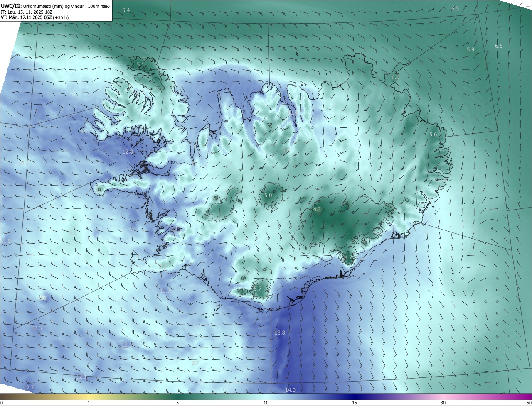The width and height of the screenshot is (532, 406).
Task: Click the colorbar tick label 1
Action: point(89,403)
